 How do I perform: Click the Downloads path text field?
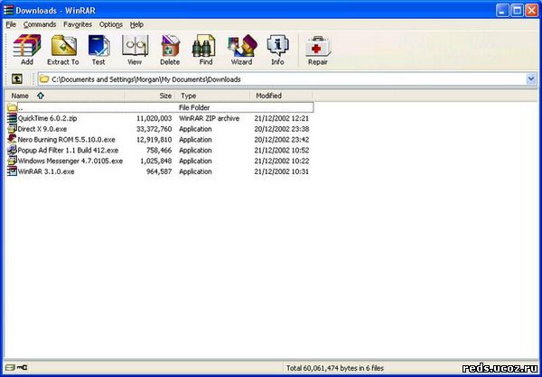pos(287,79)
